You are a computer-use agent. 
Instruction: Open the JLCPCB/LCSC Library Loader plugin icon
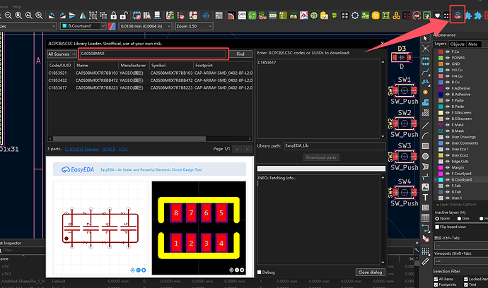tap(458, 15)
